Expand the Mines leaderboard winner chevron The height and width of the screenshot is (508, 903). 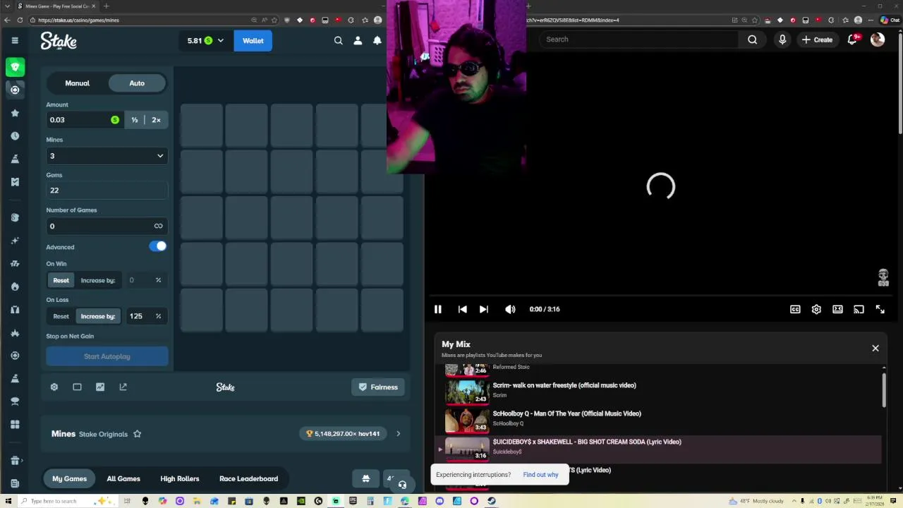(398, 434)
